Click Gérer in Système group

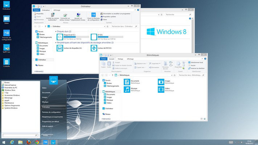coord(104,20)
